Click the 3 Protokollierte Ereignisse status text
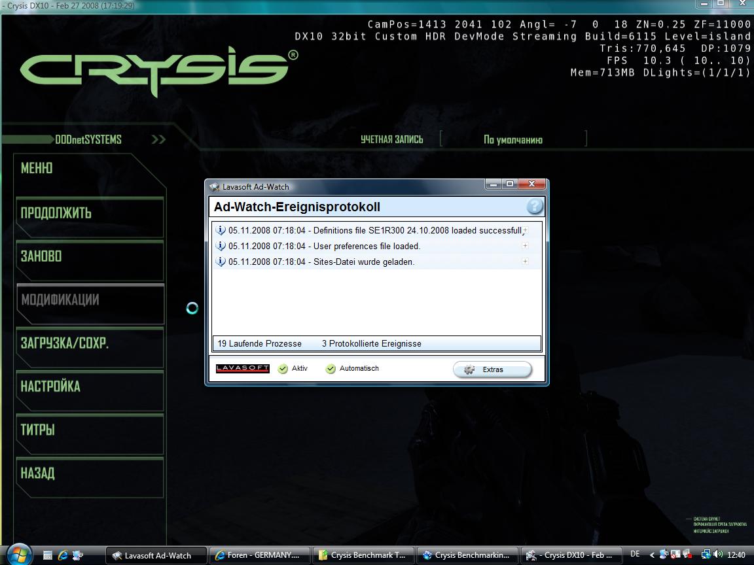The image size is (754, 565). point(372,343)
